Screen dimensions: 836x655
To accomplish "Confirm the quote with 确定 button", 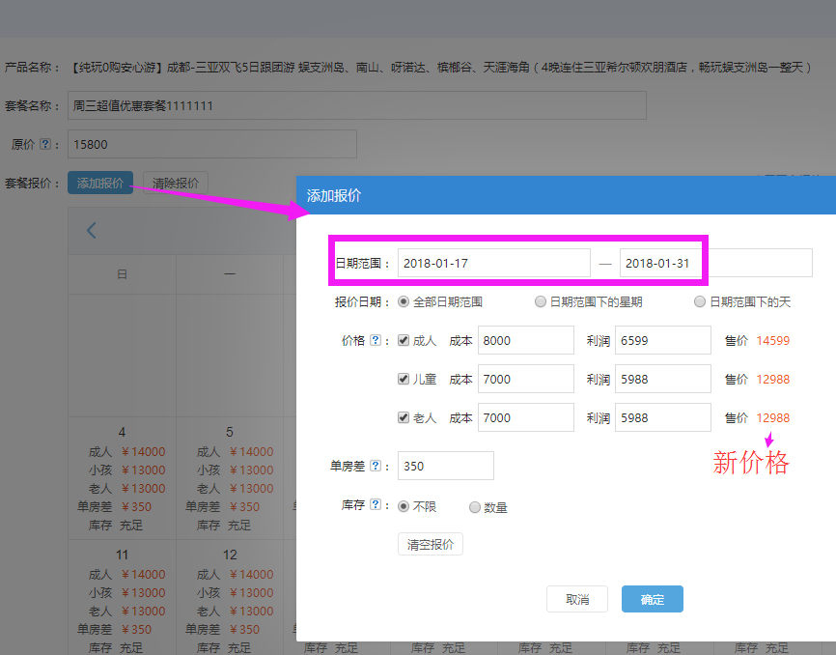I will [652, 599].
